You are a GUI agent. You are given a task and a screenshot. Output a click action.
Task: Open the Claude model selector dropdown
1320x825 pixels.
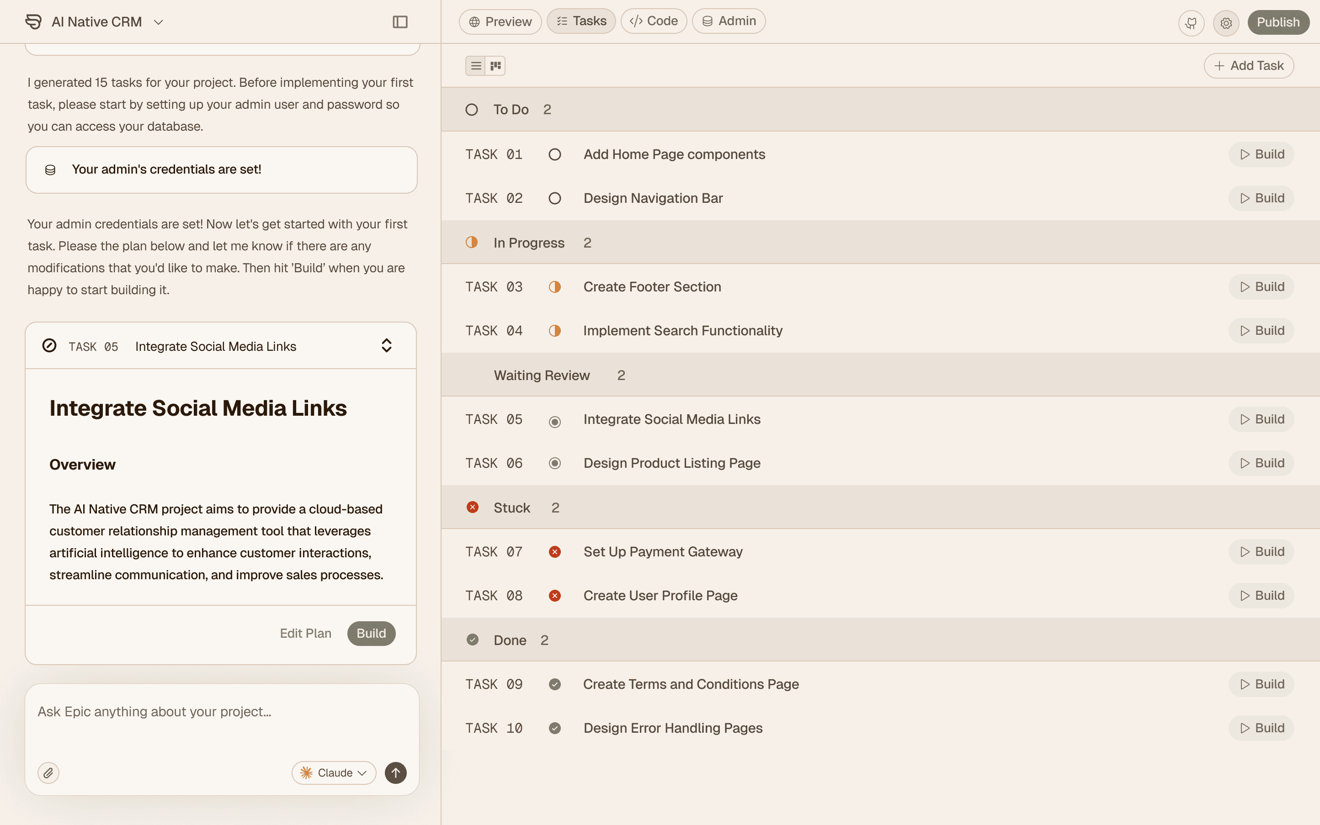tap(334, 772)
